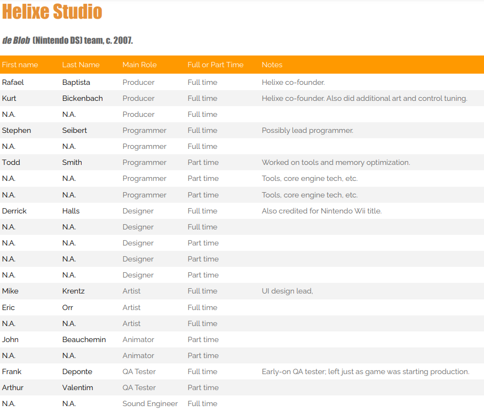Click the Bickenbach last name cell
Image resolution: width=484 pixels, height=412 pixels.
82,98
